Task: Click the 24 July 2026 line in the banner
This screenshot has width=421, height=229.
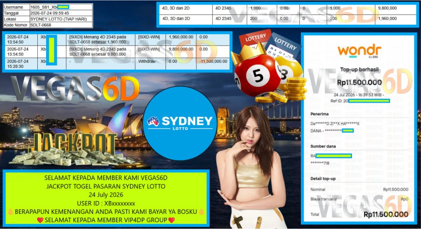Action: [x=106, y=195]
